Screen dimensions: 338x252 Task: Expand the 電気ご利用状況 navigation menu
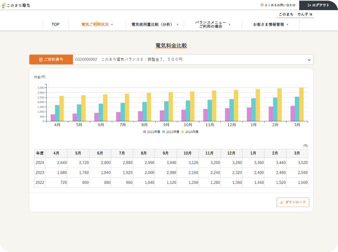[x=97, y=25]
